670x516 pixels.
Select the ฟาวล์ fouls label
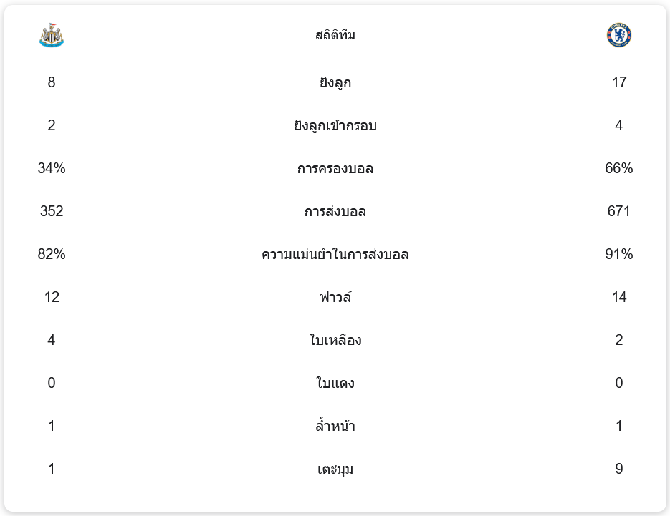(x=335, y=297)
